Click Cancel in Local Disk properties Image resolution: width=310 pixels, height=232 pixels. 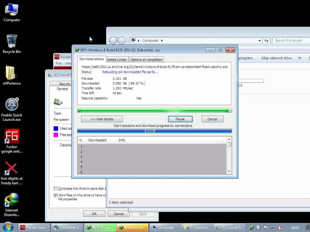coord(119,214)
